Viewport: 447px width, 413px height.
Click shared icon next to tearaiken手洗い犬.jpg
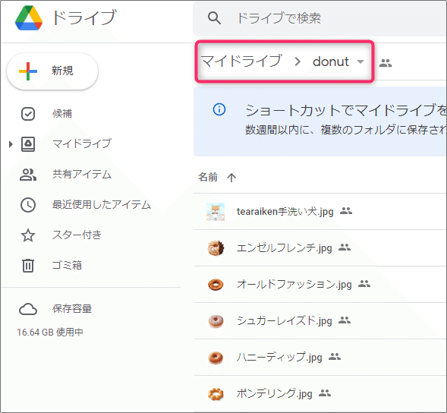pyautogui.click(x=346, y=211)
